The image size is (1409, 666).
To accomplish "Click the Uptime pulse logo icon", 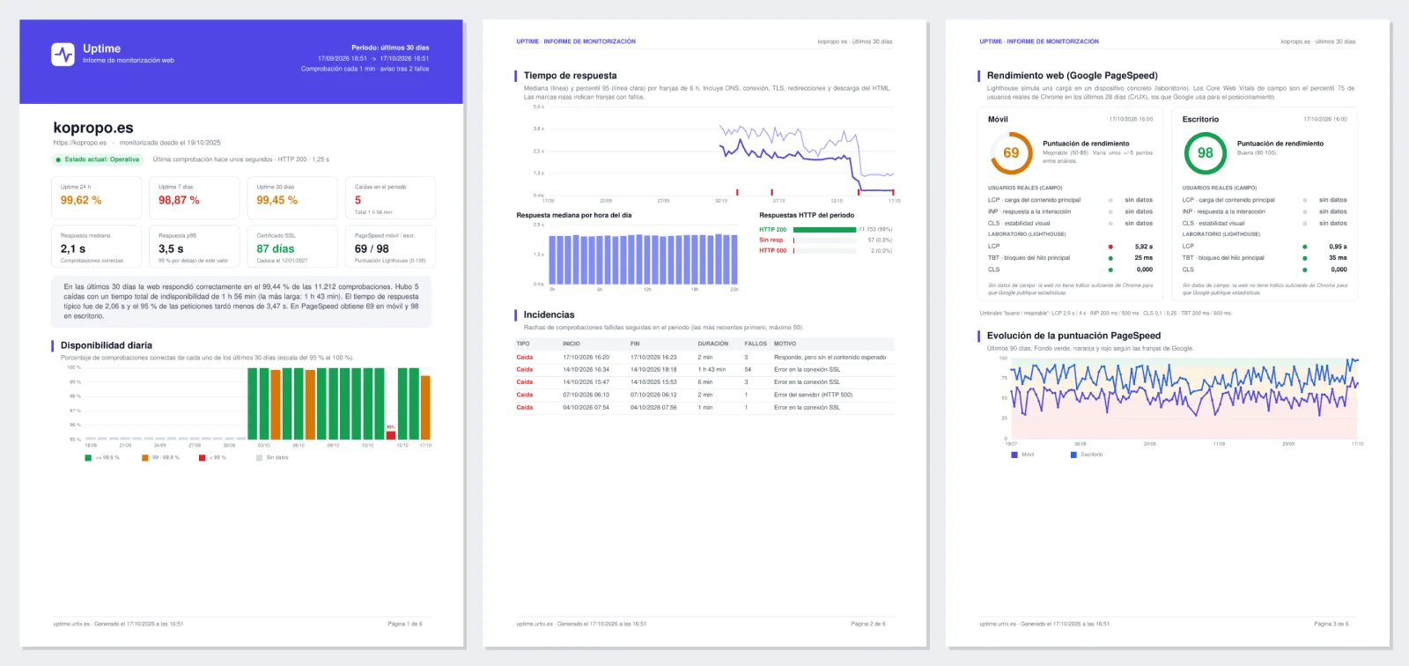I will point(63,55).
